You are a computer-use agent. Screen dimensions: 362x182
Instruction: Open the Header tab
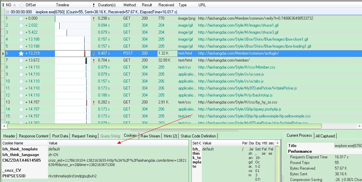click(x=9, y=136)
